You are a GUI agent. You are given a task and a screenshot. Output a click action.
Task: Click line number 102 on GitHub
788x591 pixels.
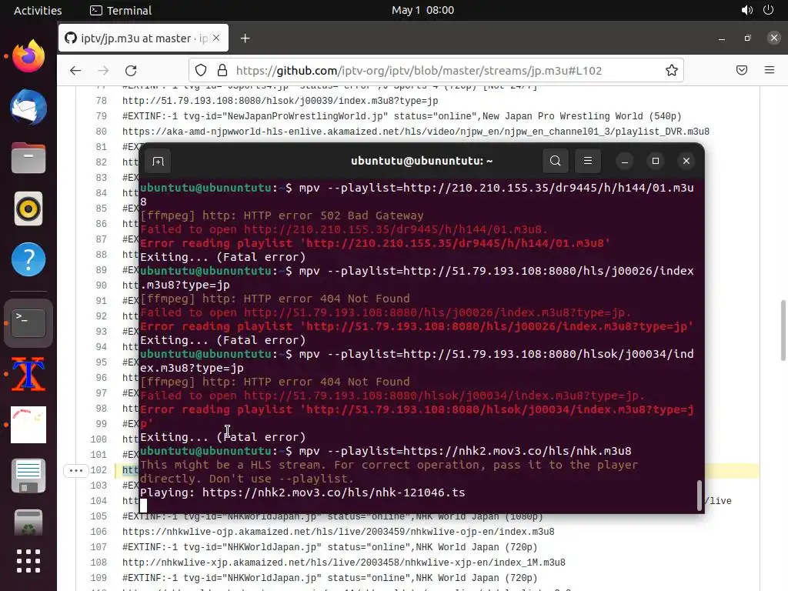(98, 470)
